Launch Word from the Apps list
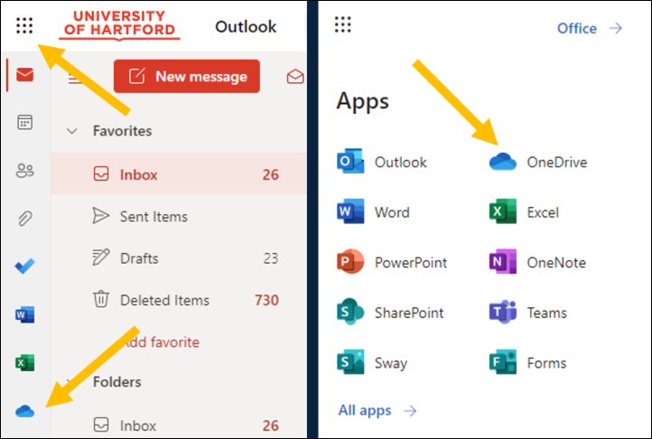 point(373,212)
